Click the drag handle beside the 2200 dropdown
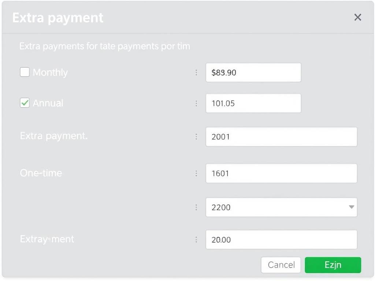 pyautogui.click(x=197, y=207)
